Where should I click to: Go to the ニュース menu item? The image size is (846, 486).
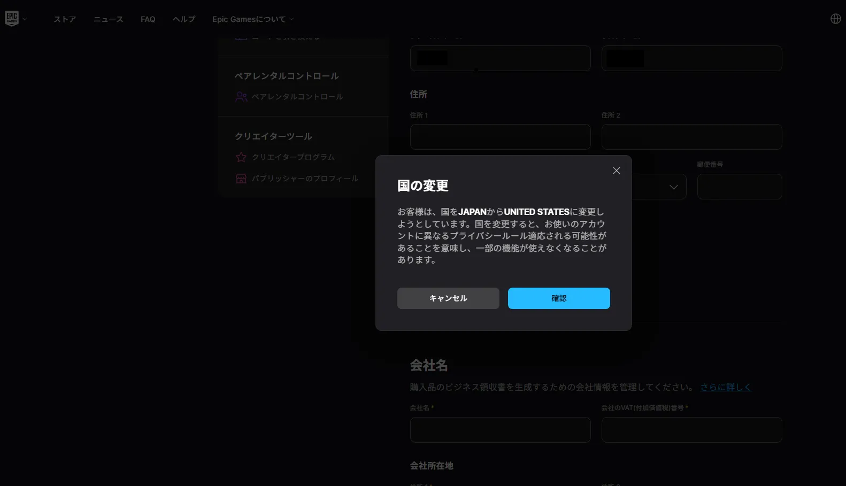[108, 19]
